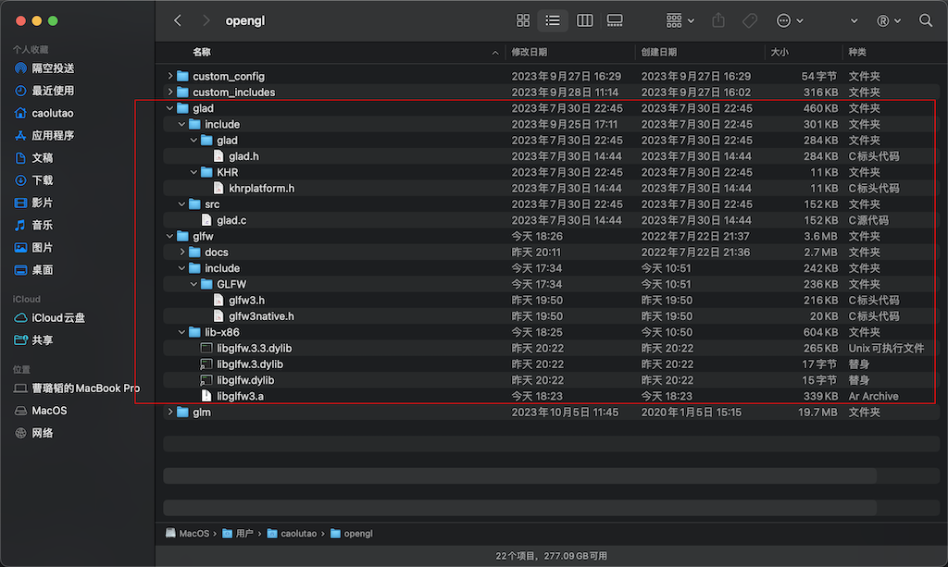Expand the custom_config folder
948x567 pixels.
click(x=170, y=76)
